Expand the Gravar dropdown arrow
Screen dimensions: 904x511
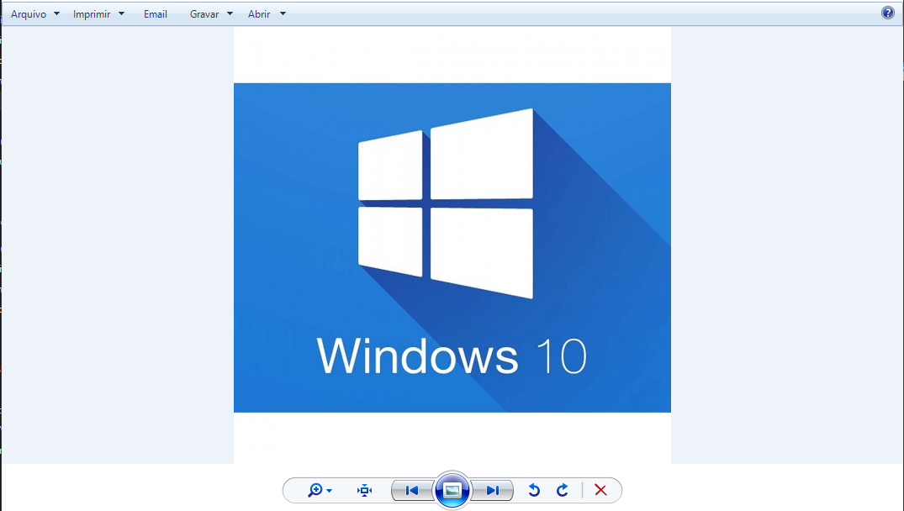(x=230, y=13)
